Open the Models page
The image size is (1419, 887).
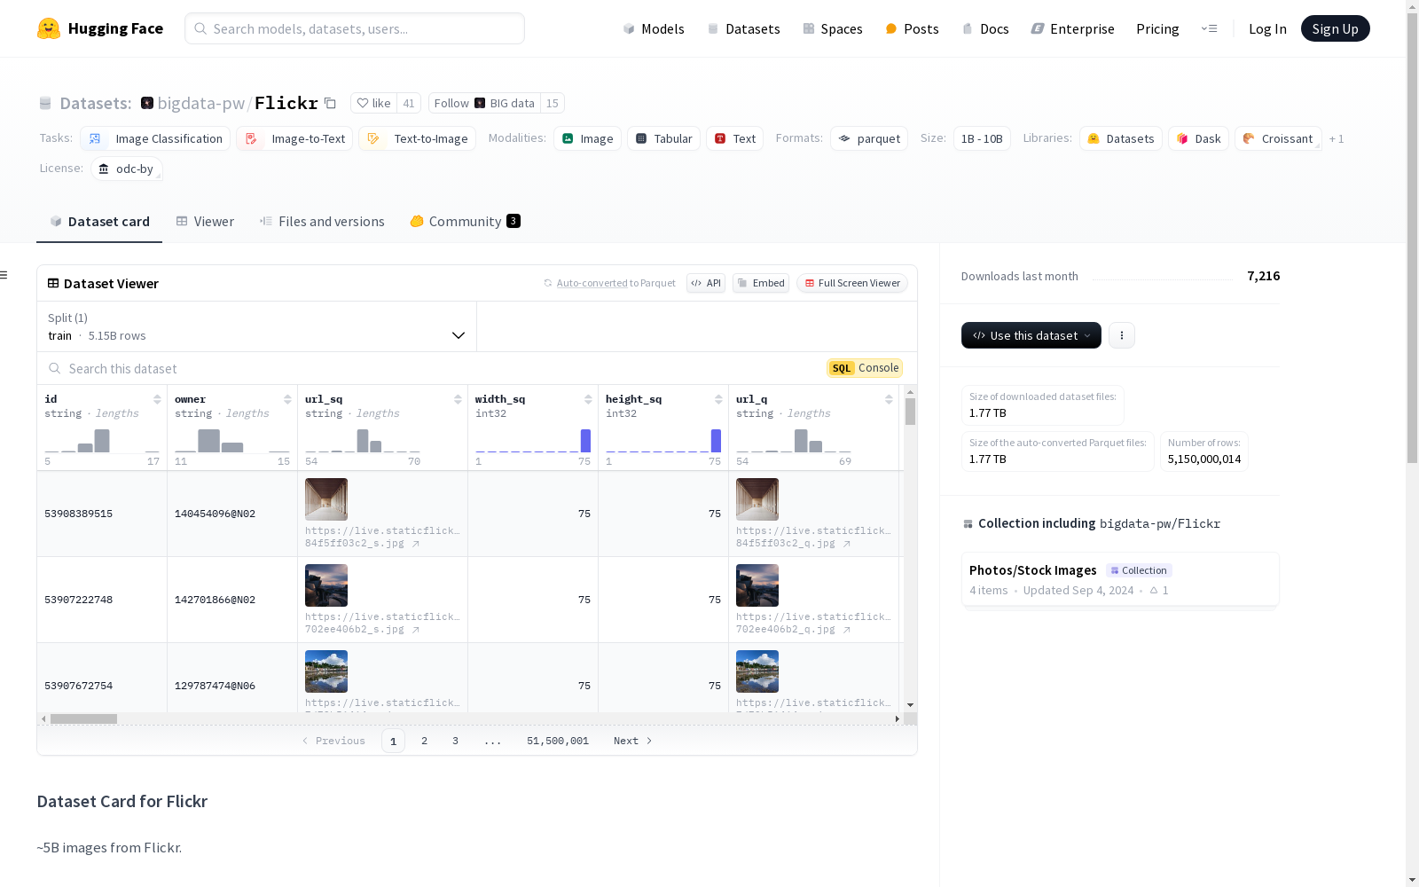(x=654, y=28)
